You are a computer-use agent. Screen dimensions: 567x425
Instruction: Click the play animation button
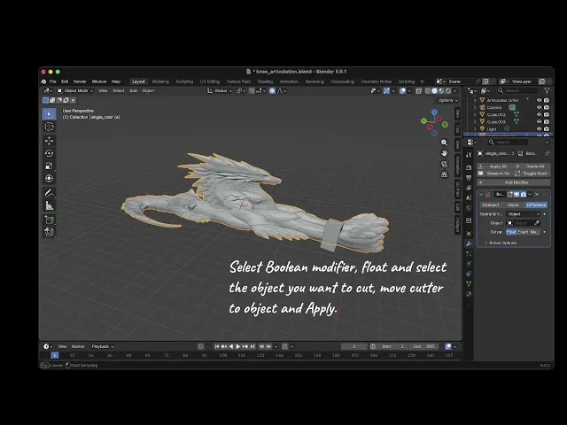point(238,346)
